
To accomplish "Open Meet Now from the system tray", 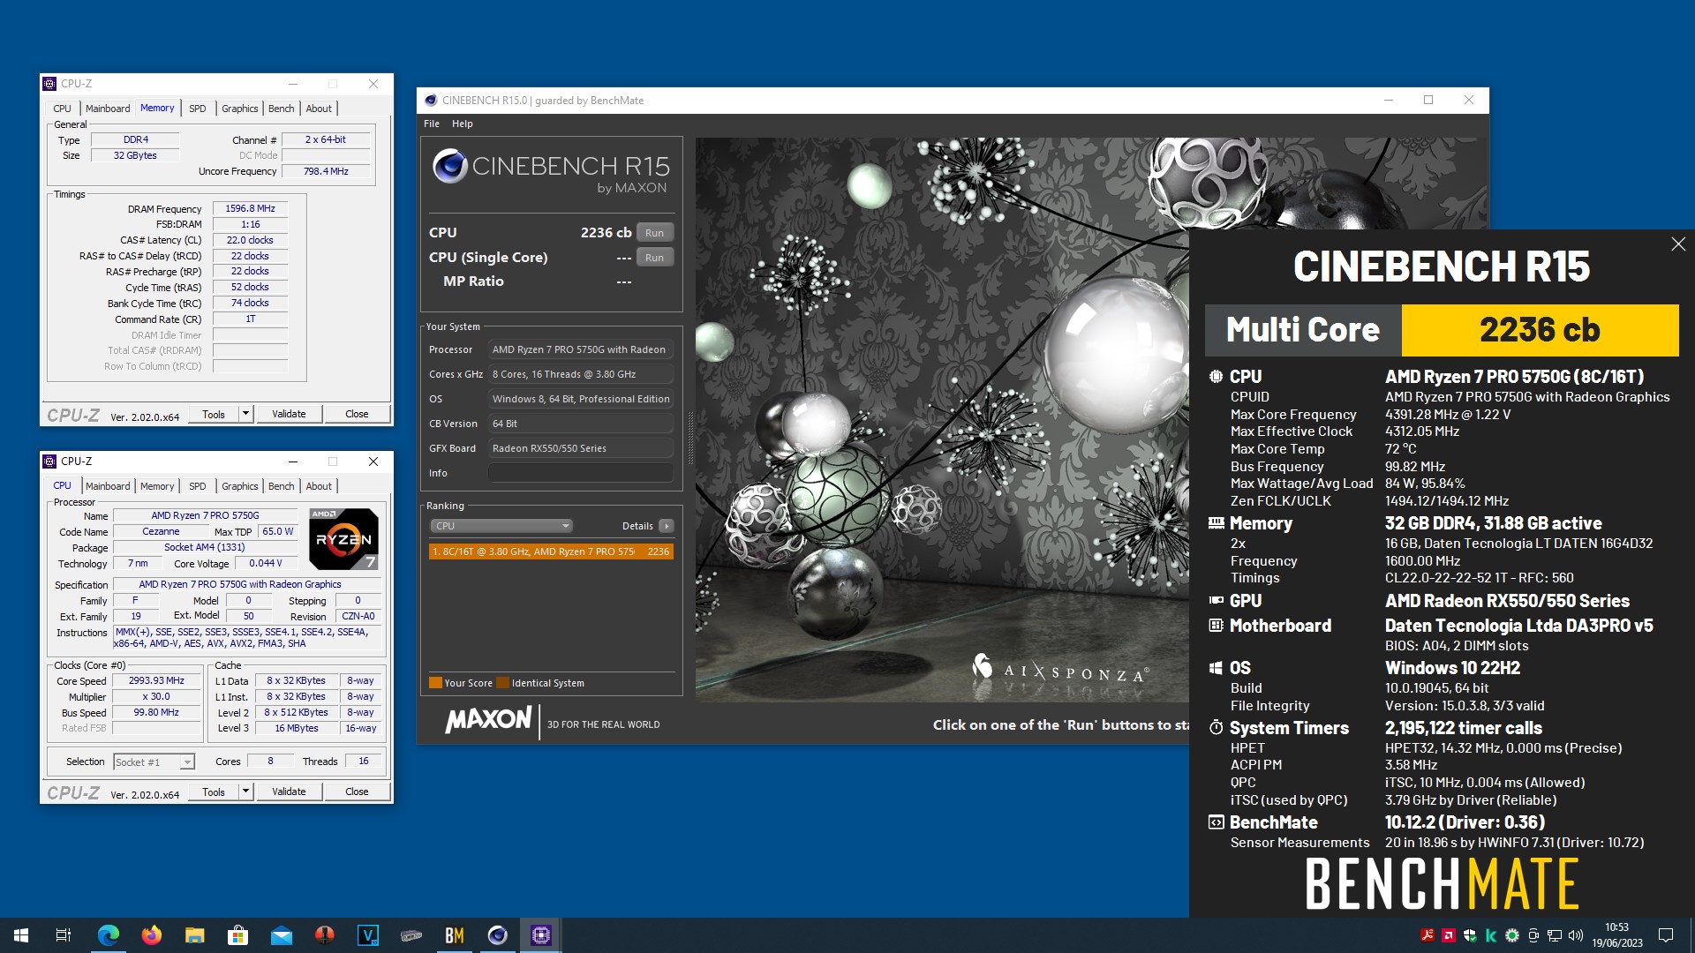I will (x=1533, y=935).
